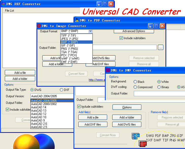The width and height of the screenshot is (185, 149).
Task: Choose White background radio button
Action: [159, 82]
